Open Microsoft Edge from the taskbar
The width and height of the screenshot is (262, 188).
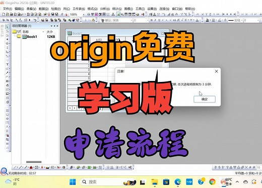(x=178, y=182)
